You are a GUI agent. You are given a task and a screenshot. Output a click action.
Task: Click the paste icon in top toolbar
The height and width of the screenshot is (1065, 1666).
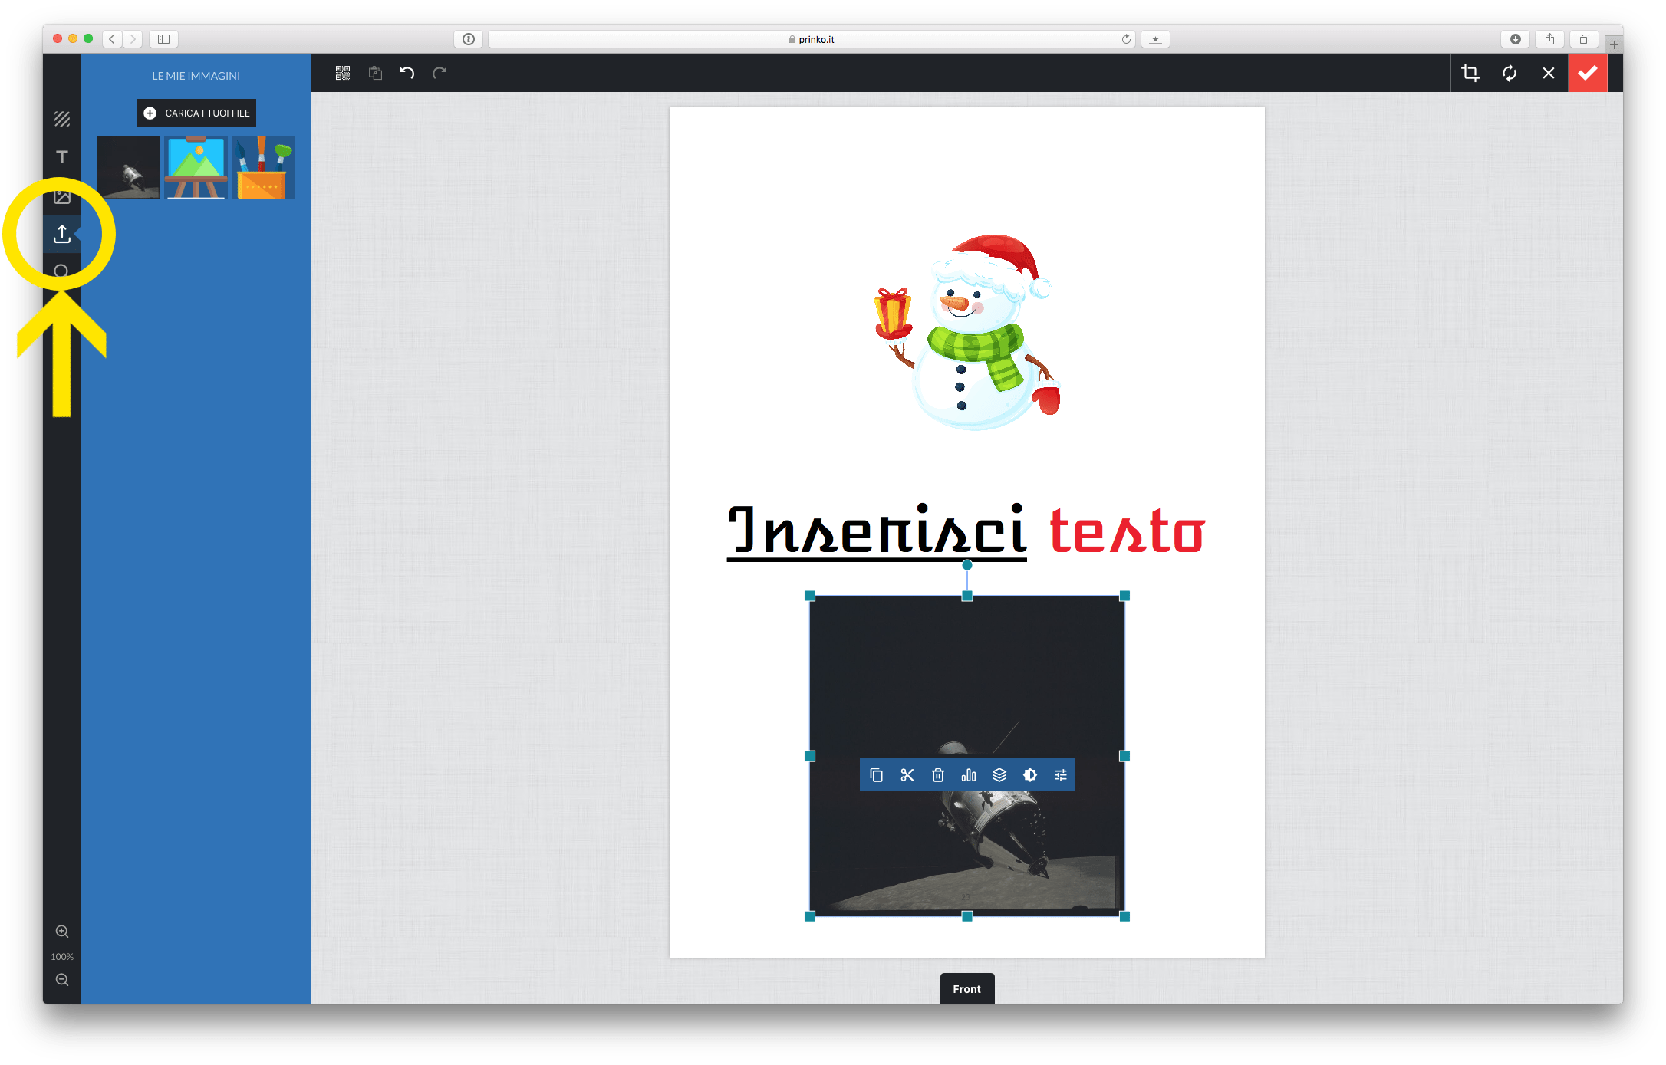tap(375, 73)
